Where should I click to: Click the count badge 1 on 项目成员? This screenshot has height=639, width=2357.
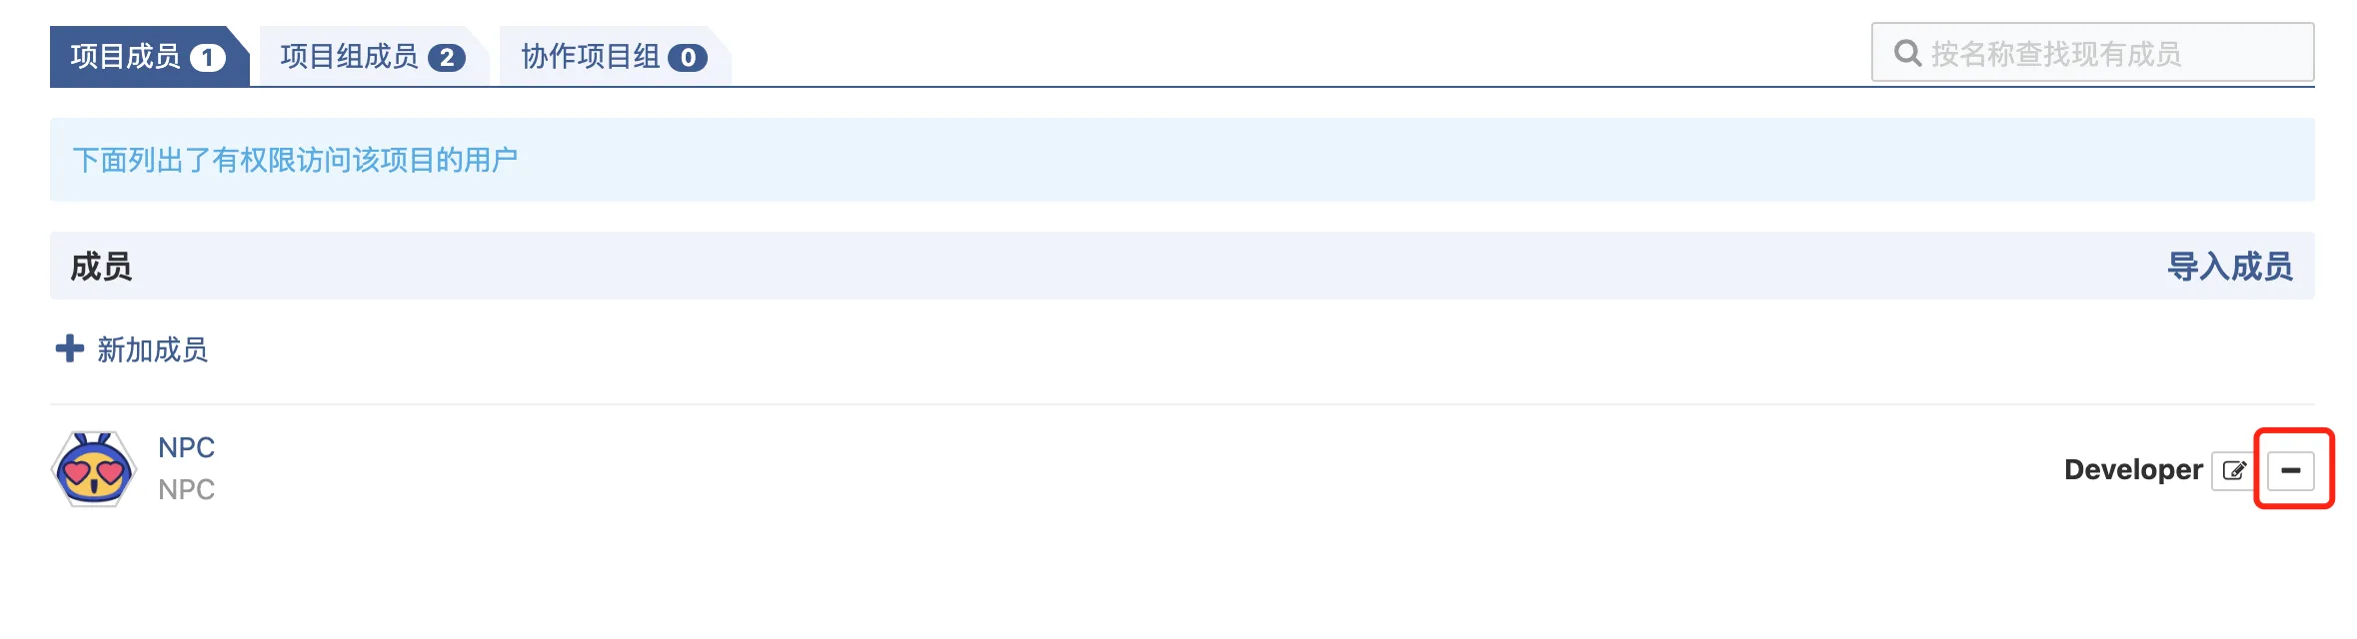(208, 58)
